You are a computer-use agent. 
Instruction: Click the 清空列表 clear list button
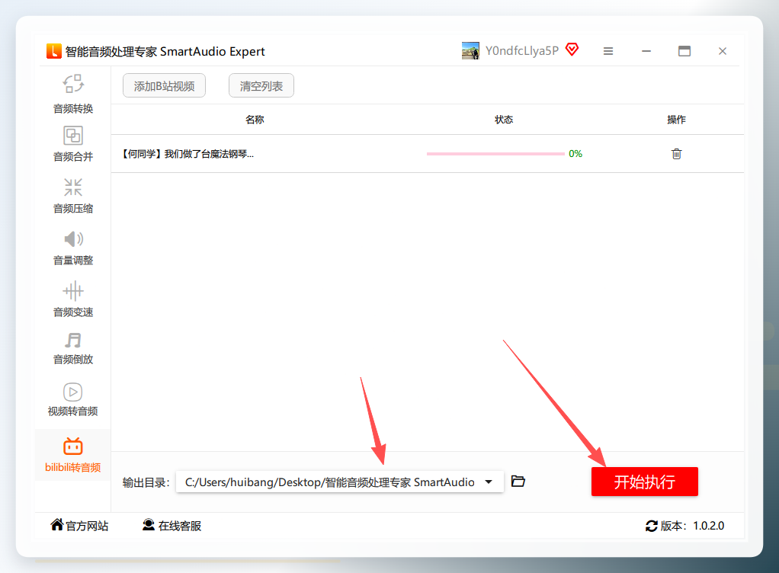point(261,86)
